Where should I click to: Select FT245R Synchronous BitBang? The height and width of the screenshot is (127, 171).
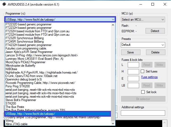coord(58,42)
